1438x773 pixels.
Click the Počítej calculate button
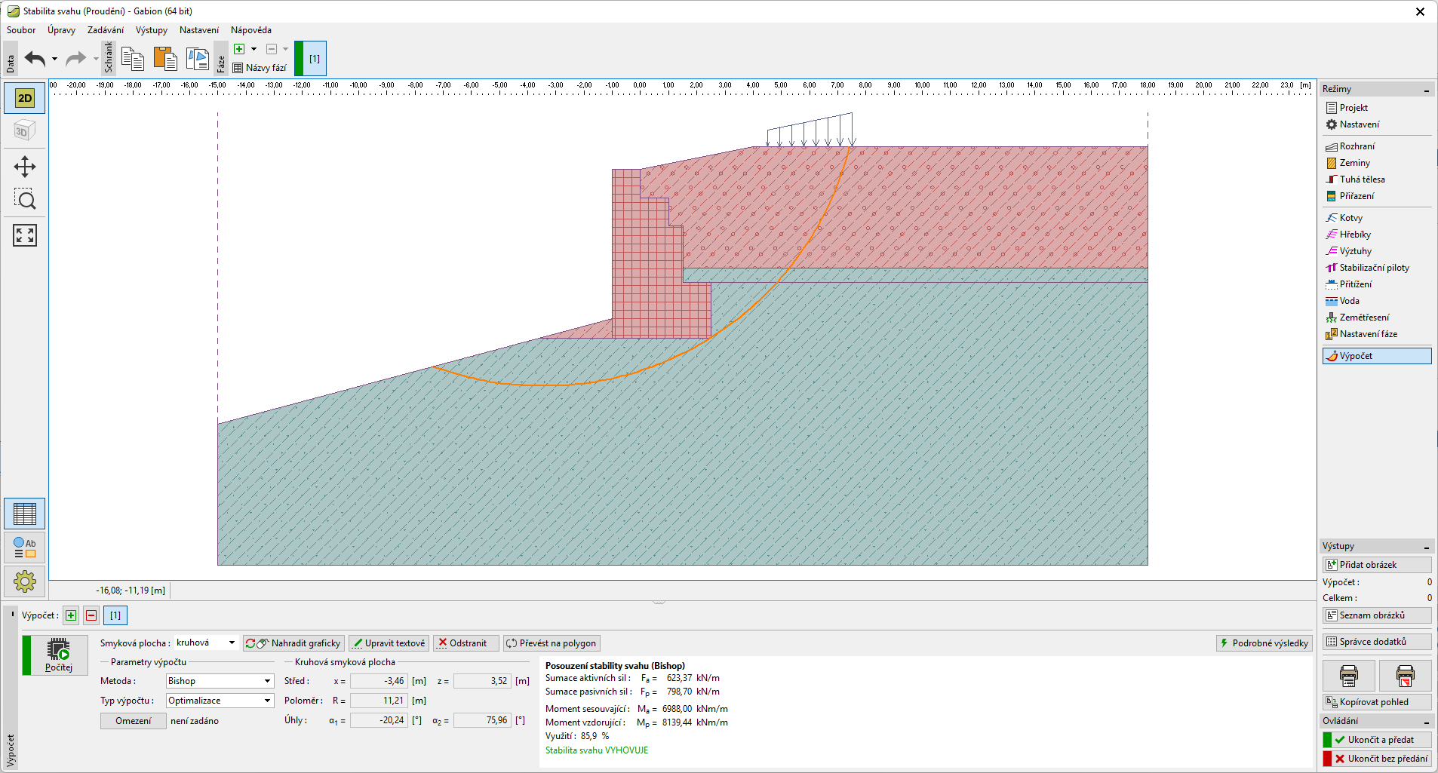(x=59, y=655)
